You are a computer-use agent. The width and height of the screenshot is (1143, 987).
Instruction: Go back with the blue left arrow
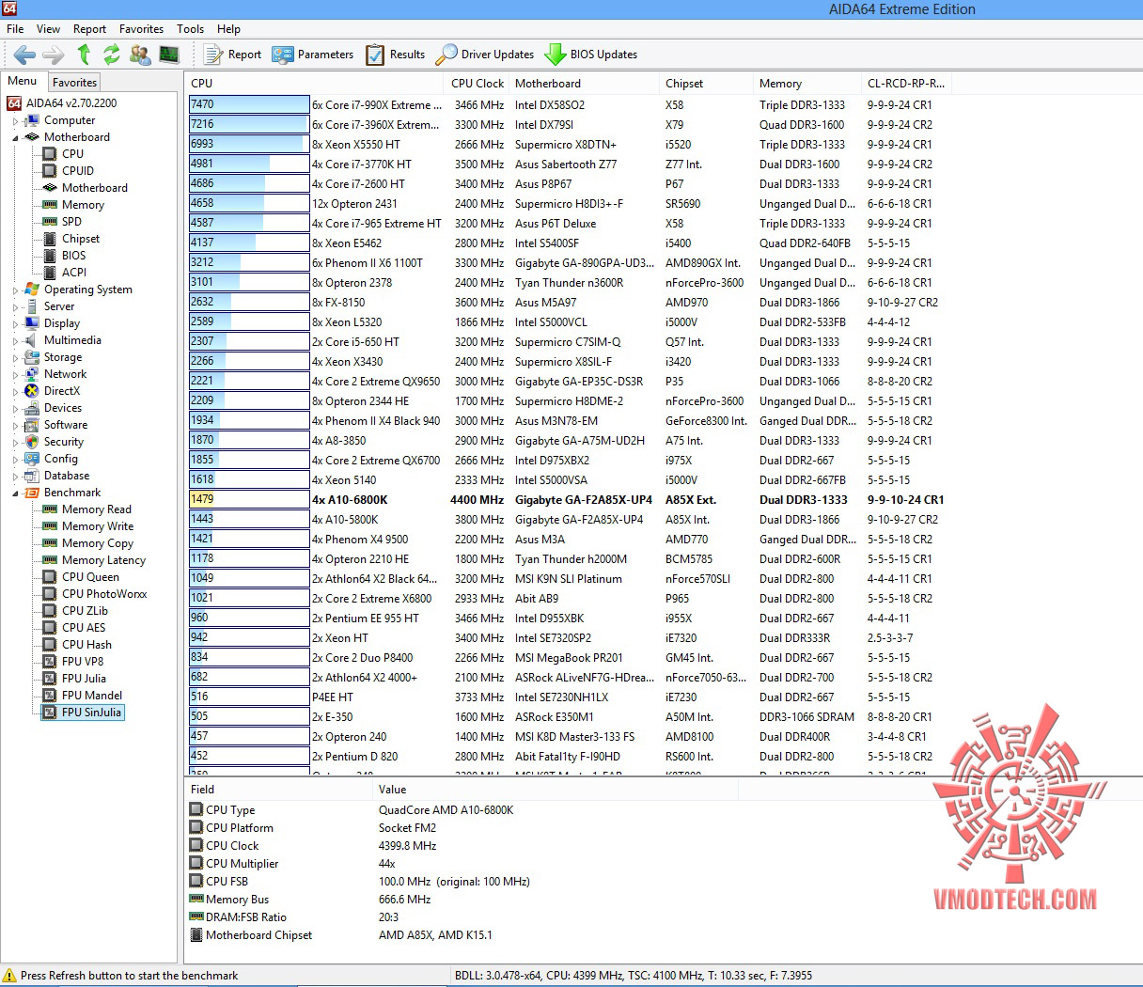click(24, 55)
